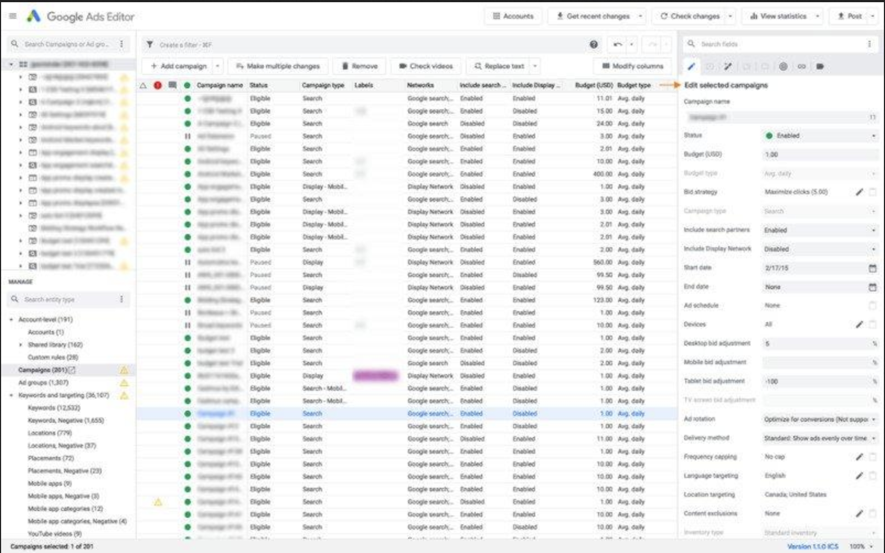
Task: Click the purple label chip in Labels column
Action: click(x=375, y=376)
